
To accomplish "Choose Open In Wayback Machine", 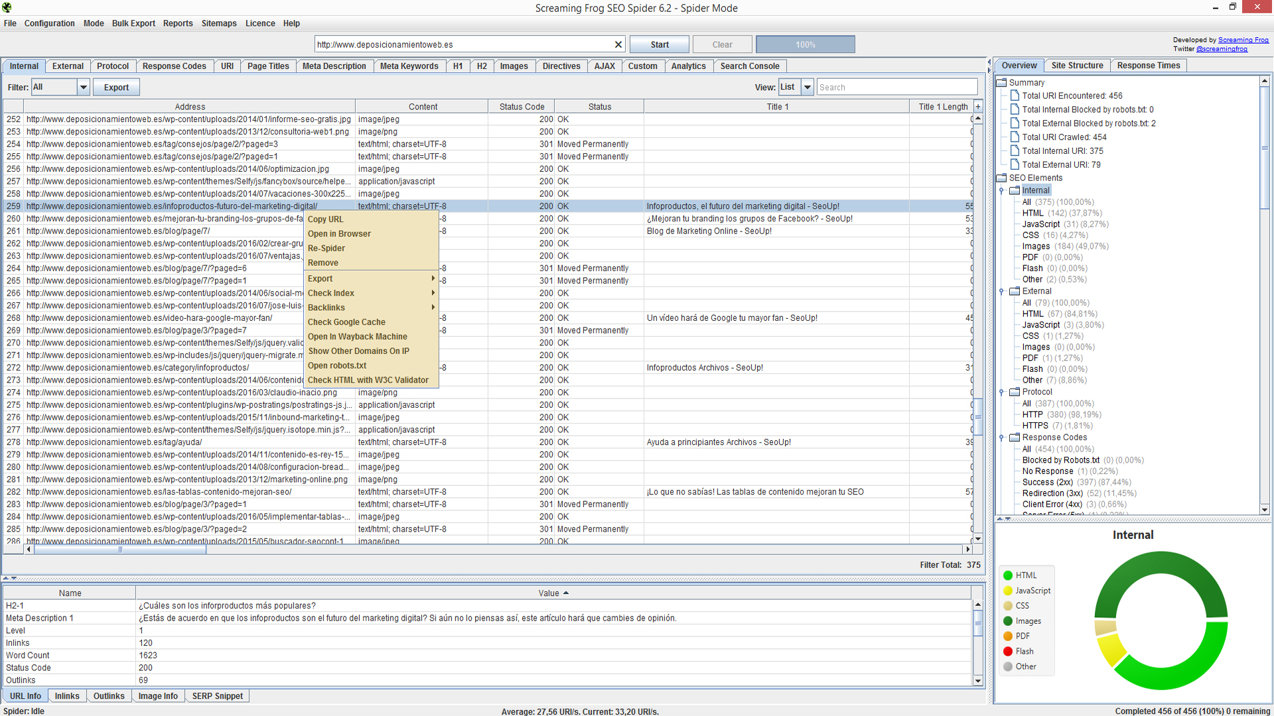I will point(371,337).
